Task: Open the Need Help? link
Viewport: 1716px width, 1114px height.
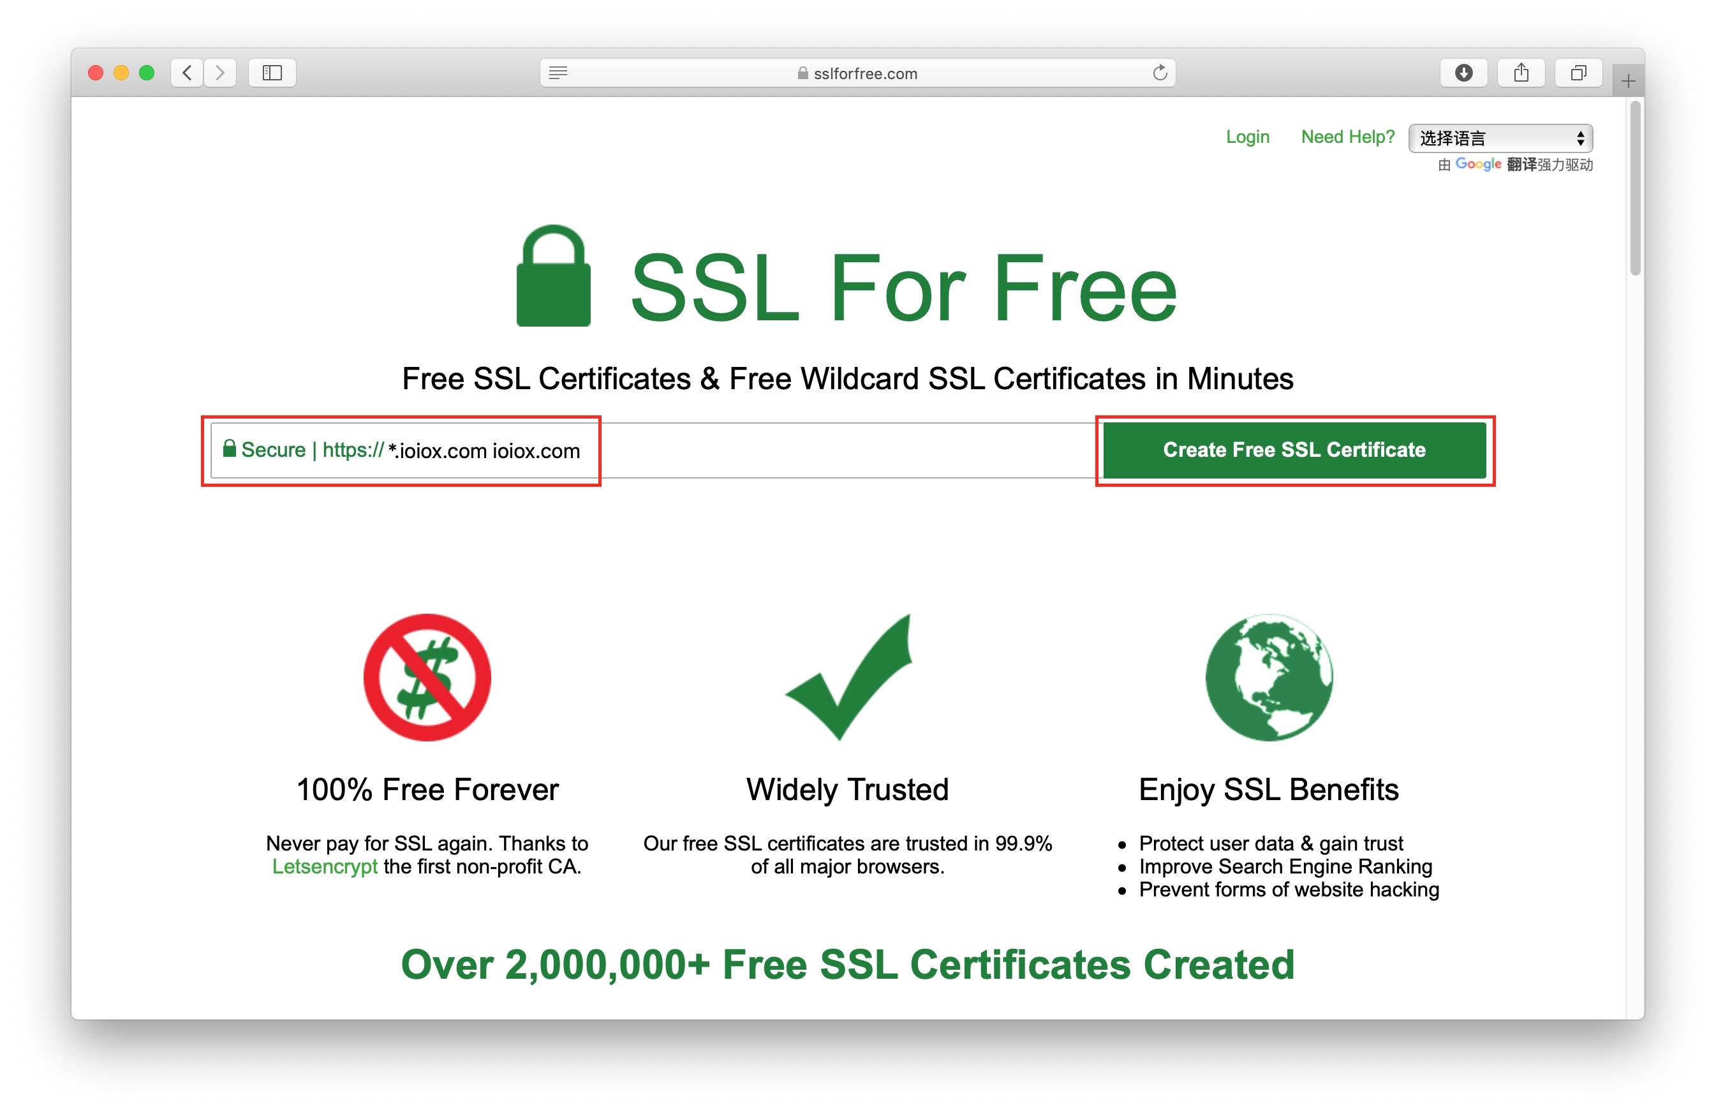Action: (1347, 137)
